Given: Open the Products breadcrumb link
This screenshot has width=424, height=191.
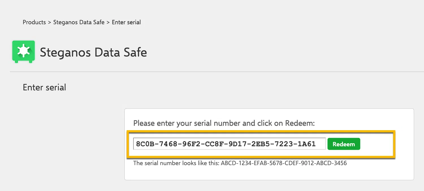Looking at the screenshot, I should point(34,22).
